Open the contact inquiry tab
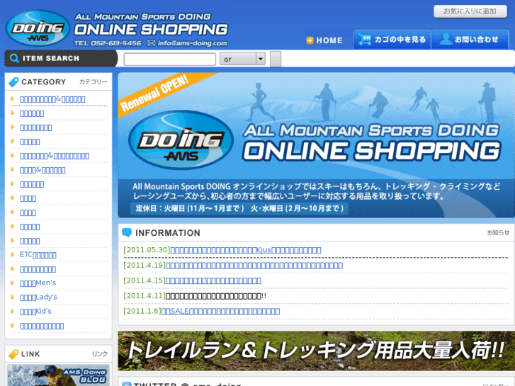 click(x=470, y=40)
